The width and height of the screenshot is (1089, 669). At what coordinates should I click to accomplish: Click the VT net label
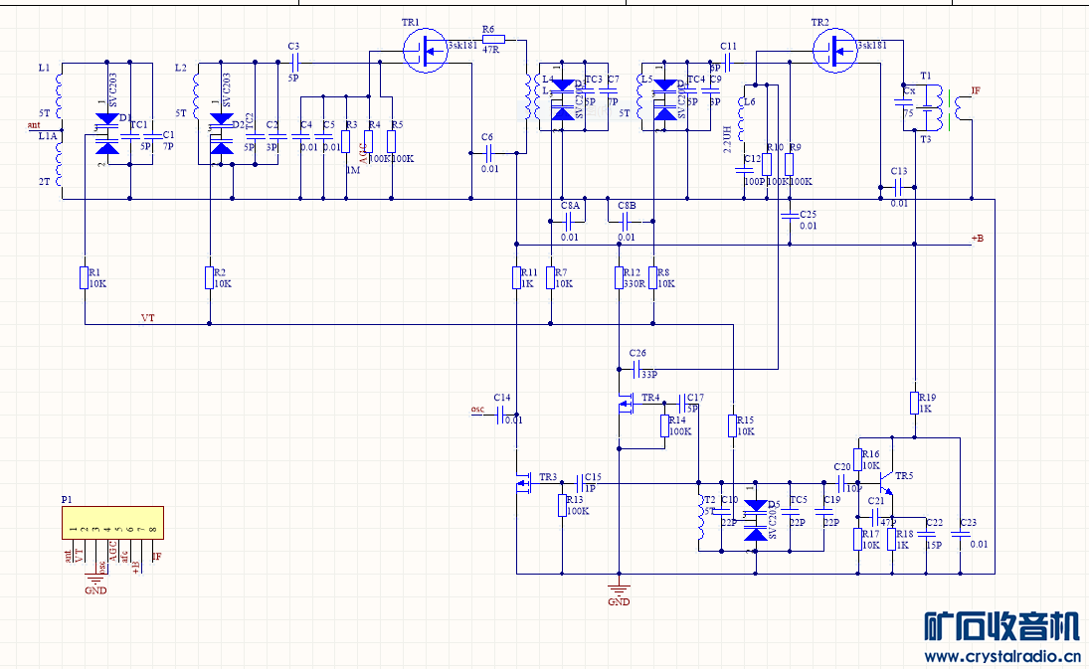(148, 318)
